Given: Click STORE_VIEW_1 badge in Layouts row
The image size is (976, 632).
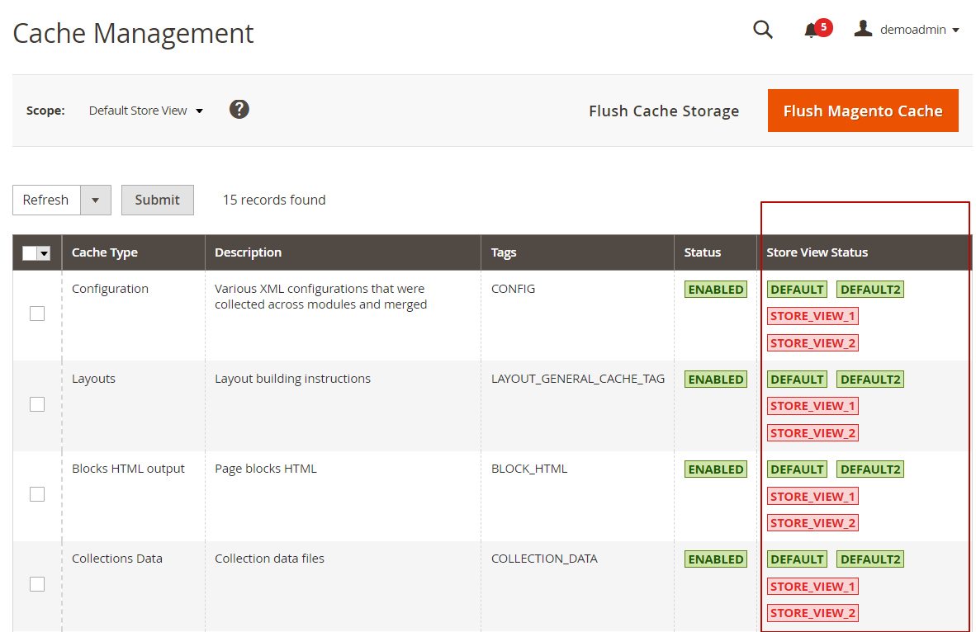Looking at the screenshot, I should pos(813,406).
